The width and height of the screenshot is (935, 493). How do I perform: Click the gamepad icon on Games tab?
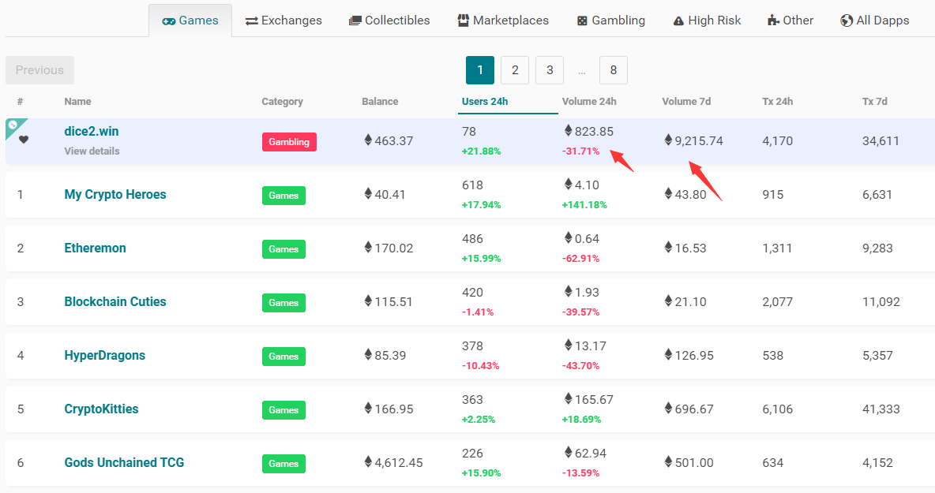tap(169, 21)
